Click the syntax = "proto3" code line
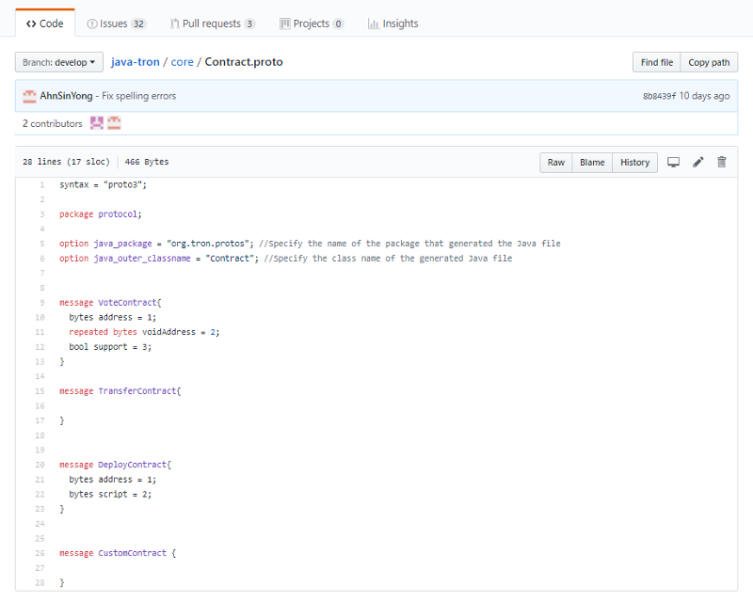 (103, 184)
